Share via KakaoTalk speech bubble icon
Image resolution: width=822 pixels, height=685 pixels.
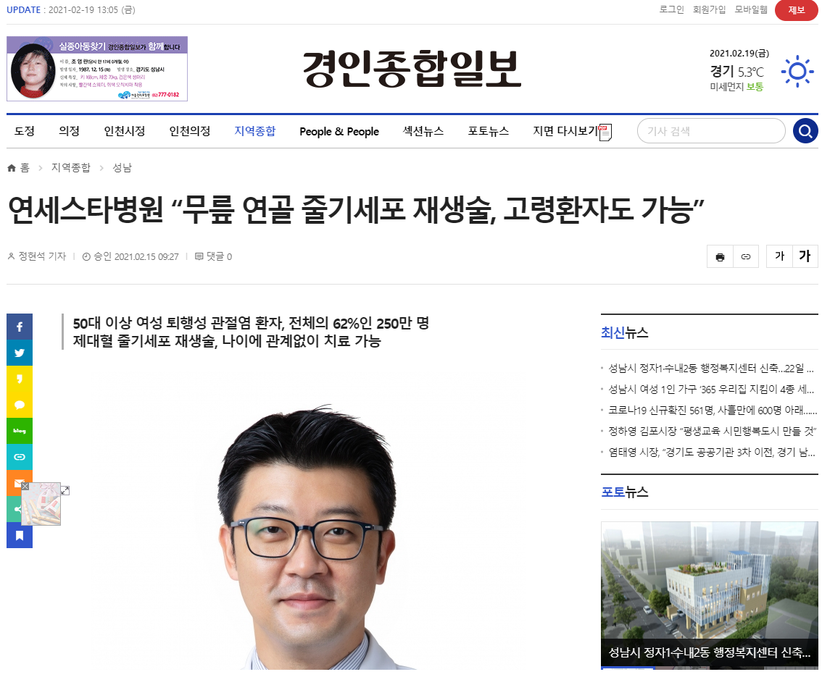pos(20,405)
